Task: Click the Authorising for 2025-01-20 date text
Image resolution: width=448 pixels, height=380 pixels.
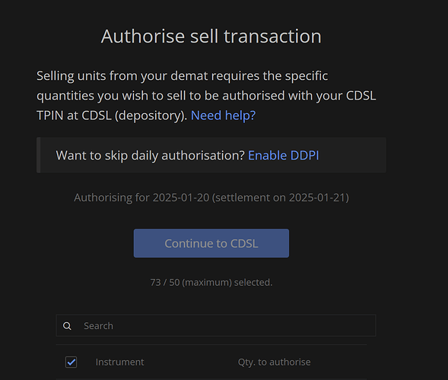Action: pos(141,198)
